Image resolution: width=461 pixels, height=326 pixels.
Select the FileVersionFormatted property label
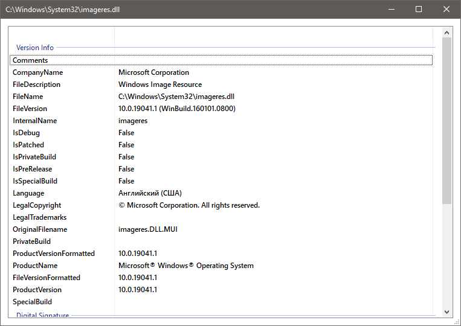(46, 277)
